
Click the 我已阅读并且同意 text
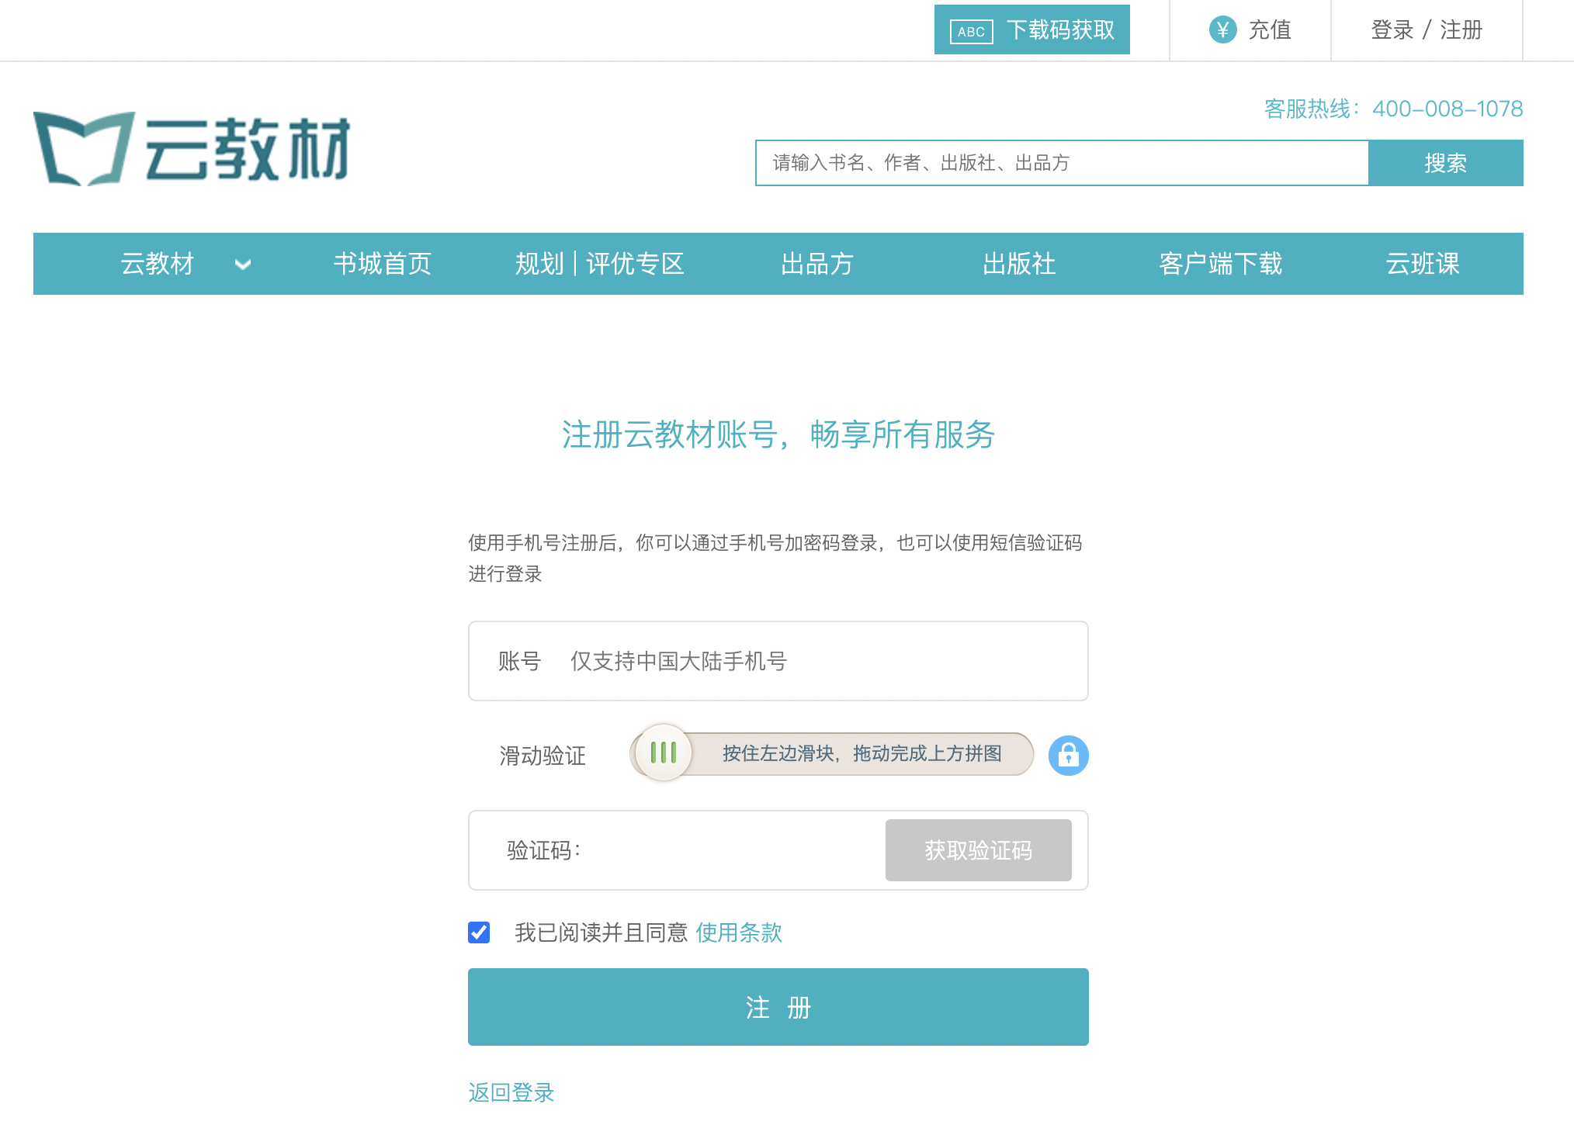(x=602, y=933)
